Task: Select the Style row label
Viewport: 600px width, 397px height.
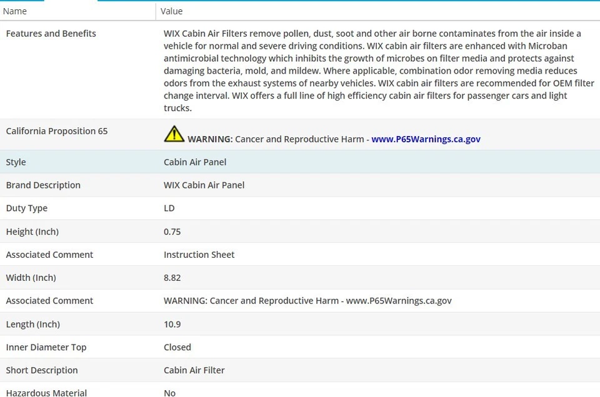Action: coord(16,162)
